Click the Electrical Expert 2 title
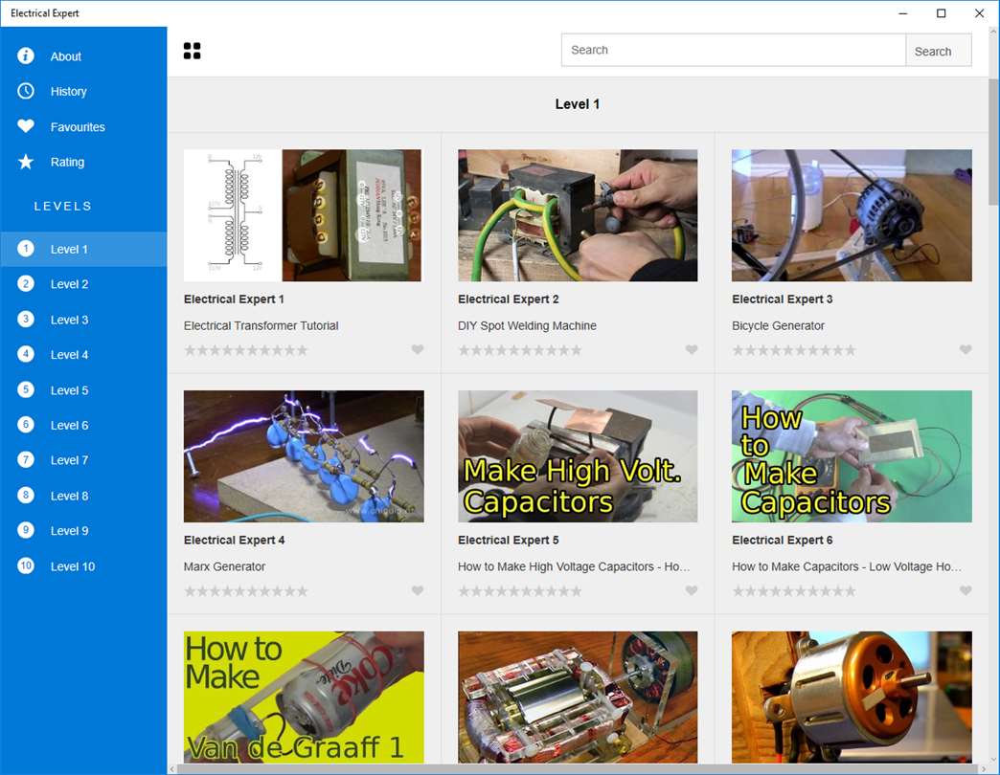The width and height of the screenshot is (1000, 775). pos(509,299)
